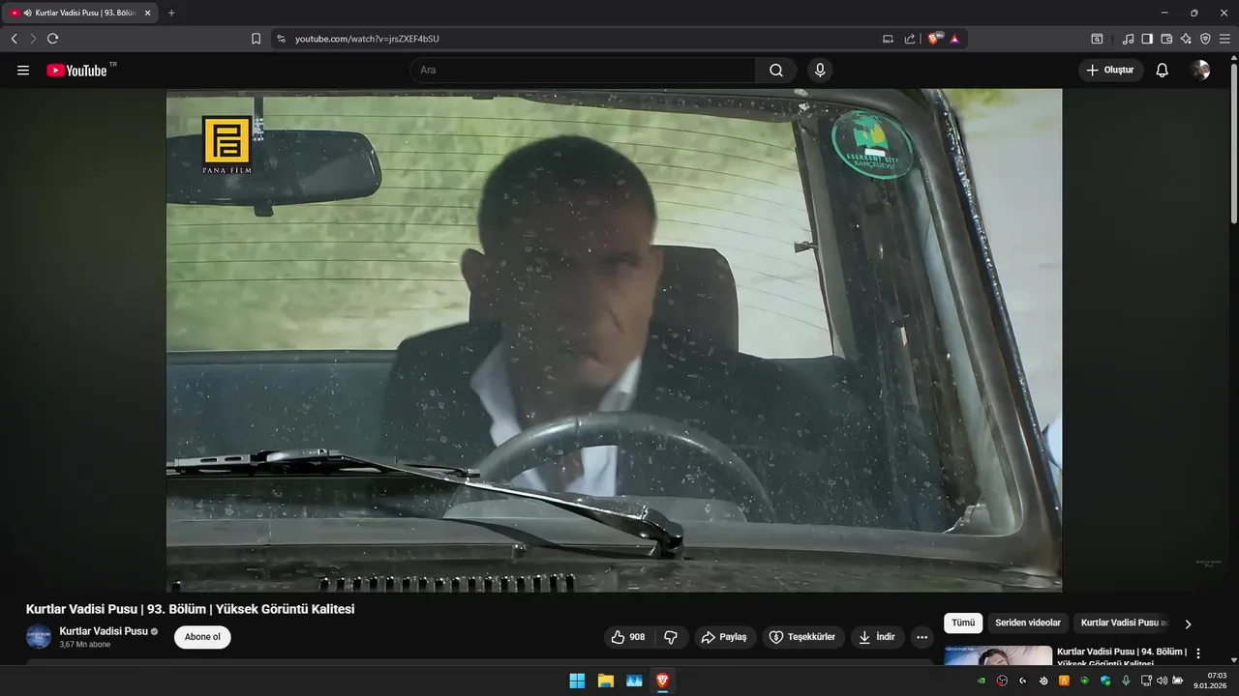Open NVIDIA tray icon
This screenshot has height=696, width=1239.
[x=982, y=681]
